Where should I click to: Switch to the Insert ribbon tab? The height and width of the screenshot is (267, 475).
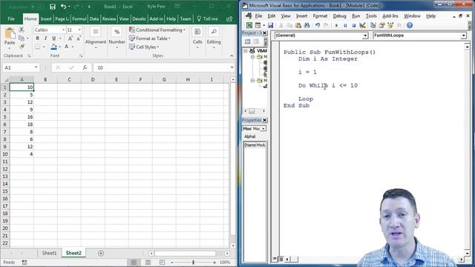pos(46,19)
